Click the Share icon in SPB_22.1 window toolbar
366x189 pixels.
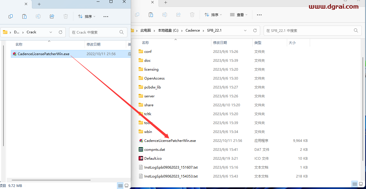(x=178, y=15)
